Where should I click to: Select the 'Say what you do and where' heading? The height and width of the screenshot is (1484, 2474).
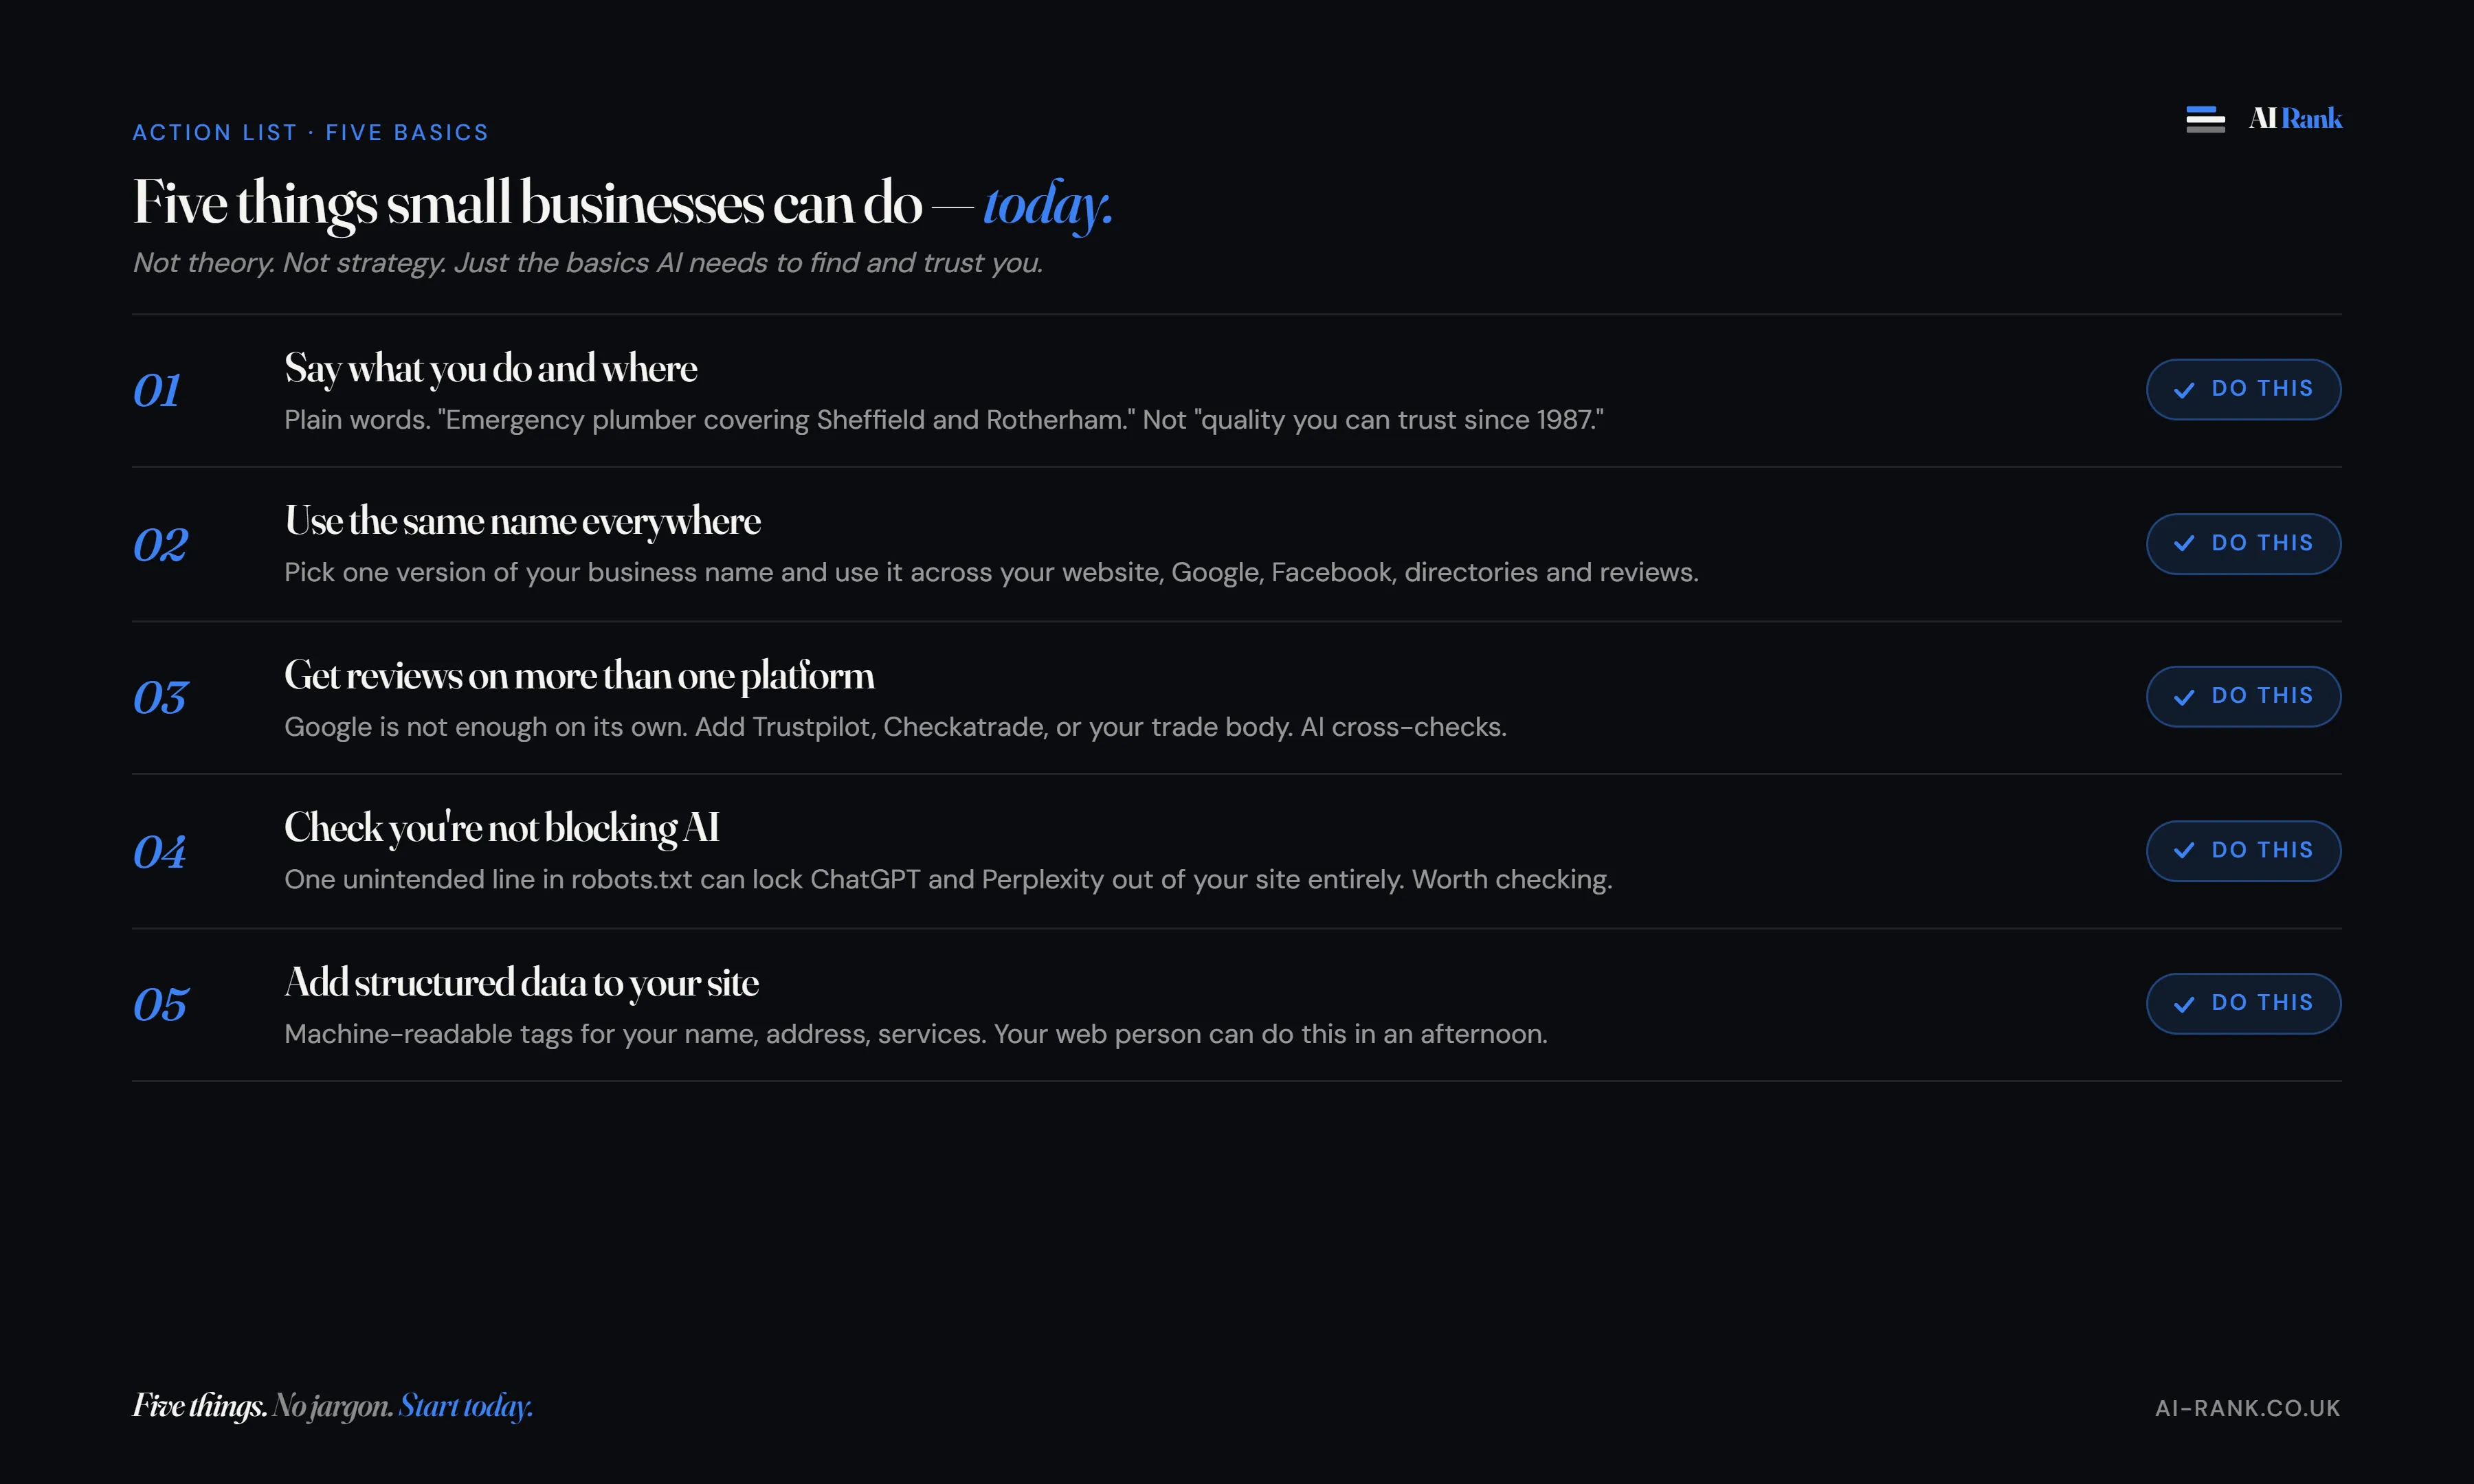pos(490,369)
